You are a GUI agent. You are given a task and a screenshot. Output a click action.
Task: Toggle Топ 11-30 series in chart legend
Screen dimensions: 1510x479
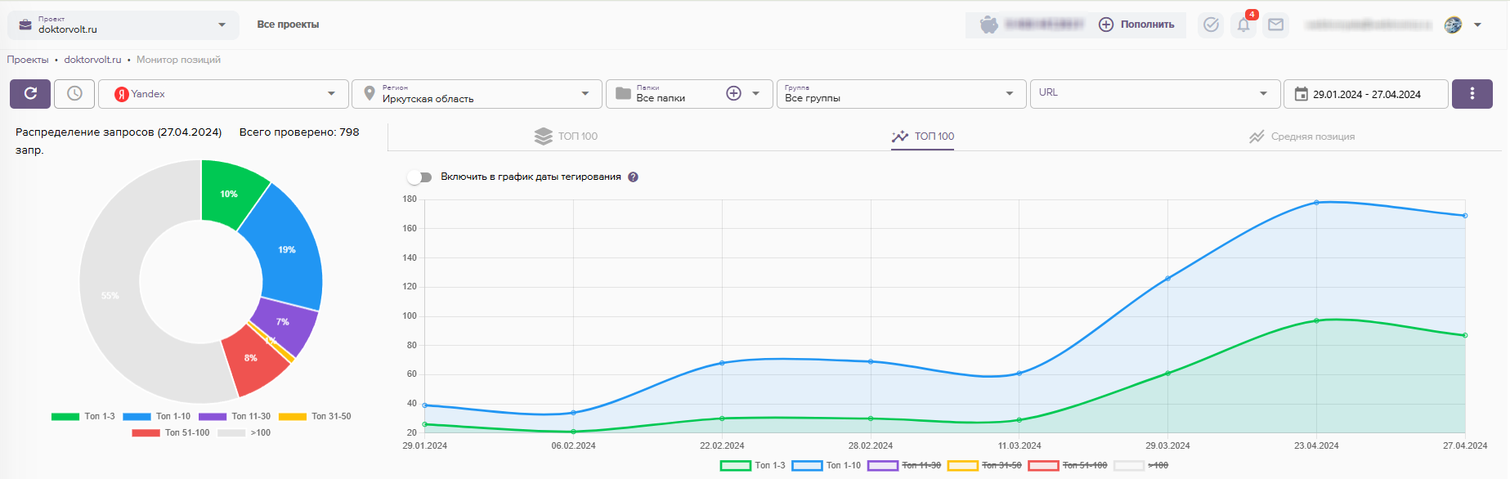904,465
